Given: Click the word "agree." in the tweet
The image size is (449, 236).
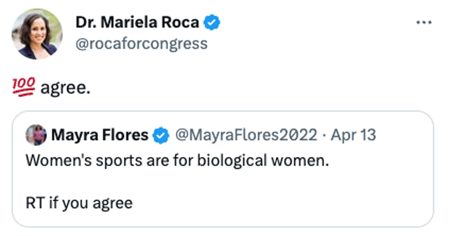Looking at the screenshot, I should pyautogui.click(x=66, y=87).
